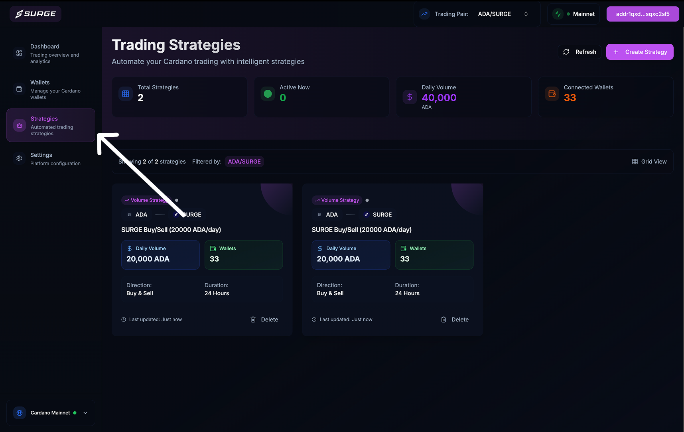684x432 pixels.
Task: Click the orange Connected Wallets icon
Action: pos(552,94)
